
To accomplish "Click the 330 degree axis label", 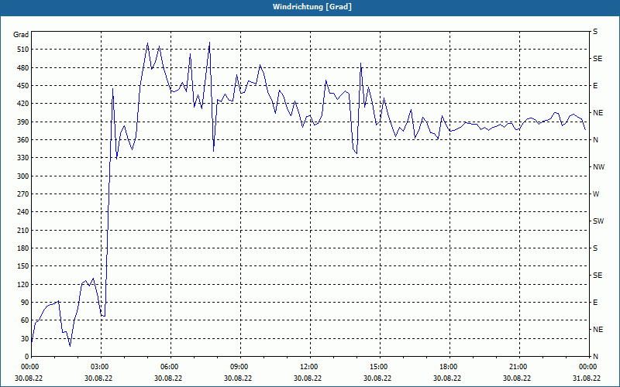I will [x=23, y=158].
